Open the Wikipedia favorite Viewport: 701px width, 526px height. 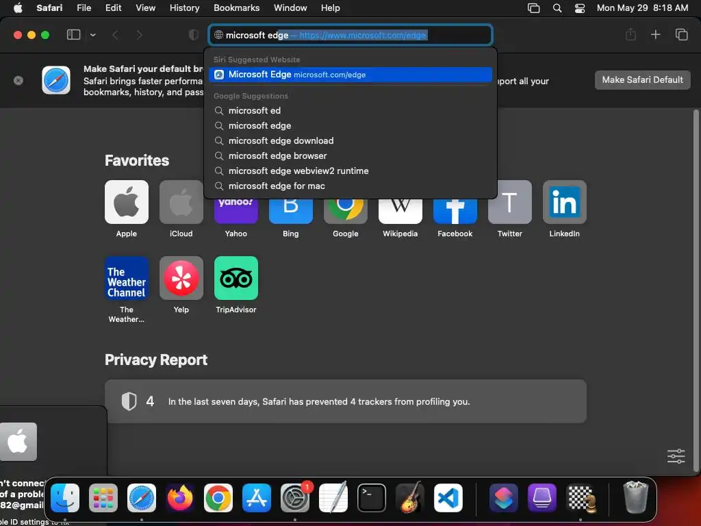point(400,210)
